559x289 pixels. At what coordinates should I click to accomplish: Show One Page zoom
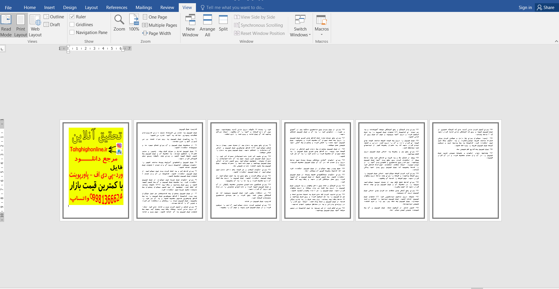155,17
